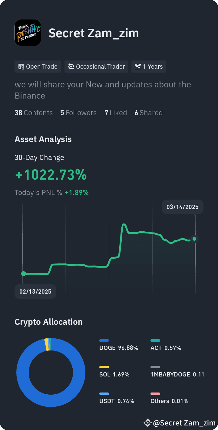Select the USDT light blue legend swatch
218x430 pixels.
tap(104, 394)
